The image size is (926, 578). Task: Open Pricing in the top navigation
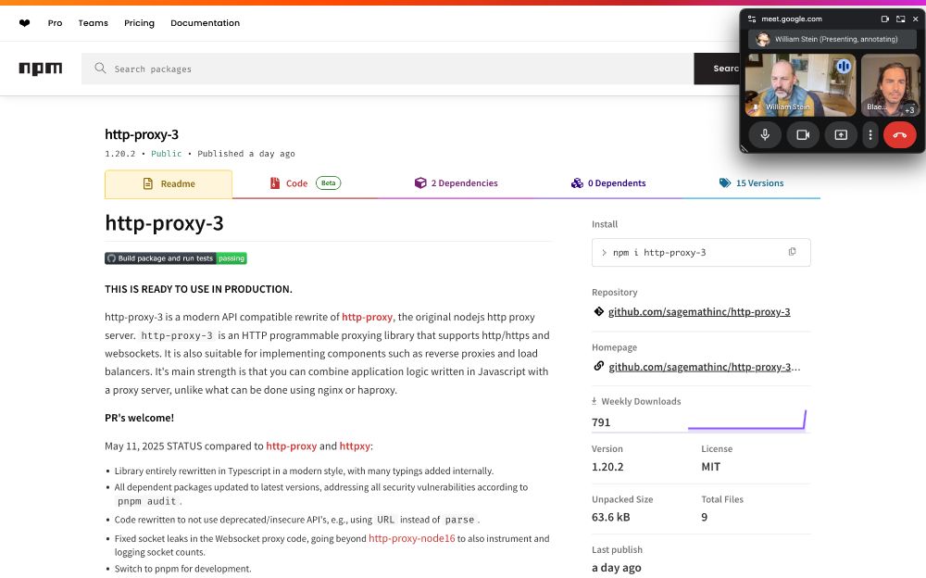pyautogui.click(x=140, y=23)
